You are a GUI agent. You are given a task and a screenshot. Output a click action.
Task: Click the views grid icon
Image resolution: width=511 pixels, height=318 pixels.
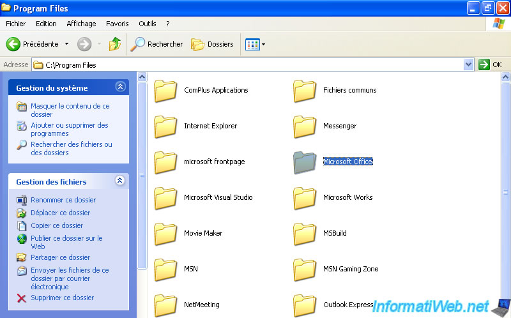tap(252, 44)
